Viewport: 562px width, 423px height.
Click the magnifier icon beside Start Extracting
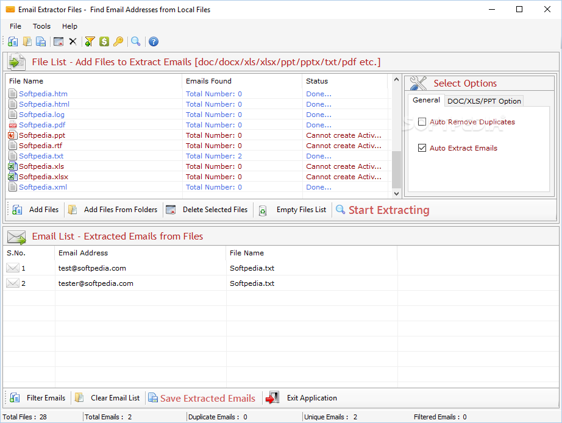341,209
